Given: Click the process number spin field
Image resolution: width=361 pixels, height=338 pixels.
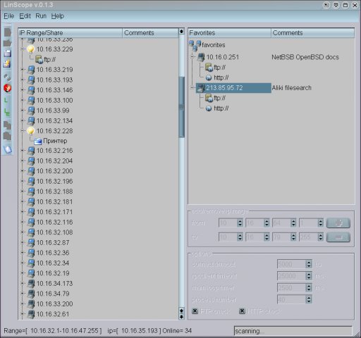Looking at the screenshot, I should coord(295,299).
